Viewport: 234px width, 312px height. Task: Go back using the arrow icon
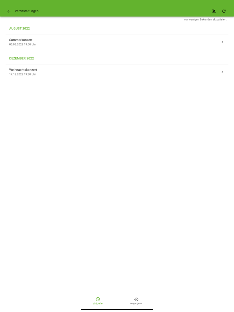[9, 11]
